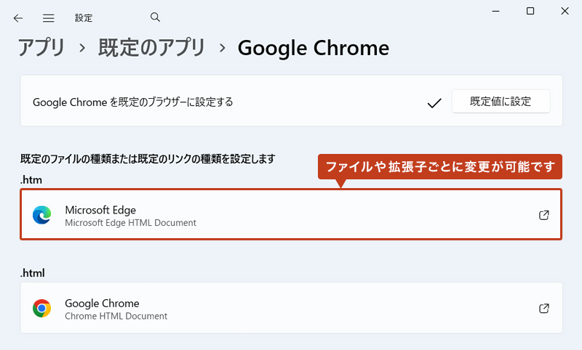Go to アプリ breadcrumb

tap(41, 48)
